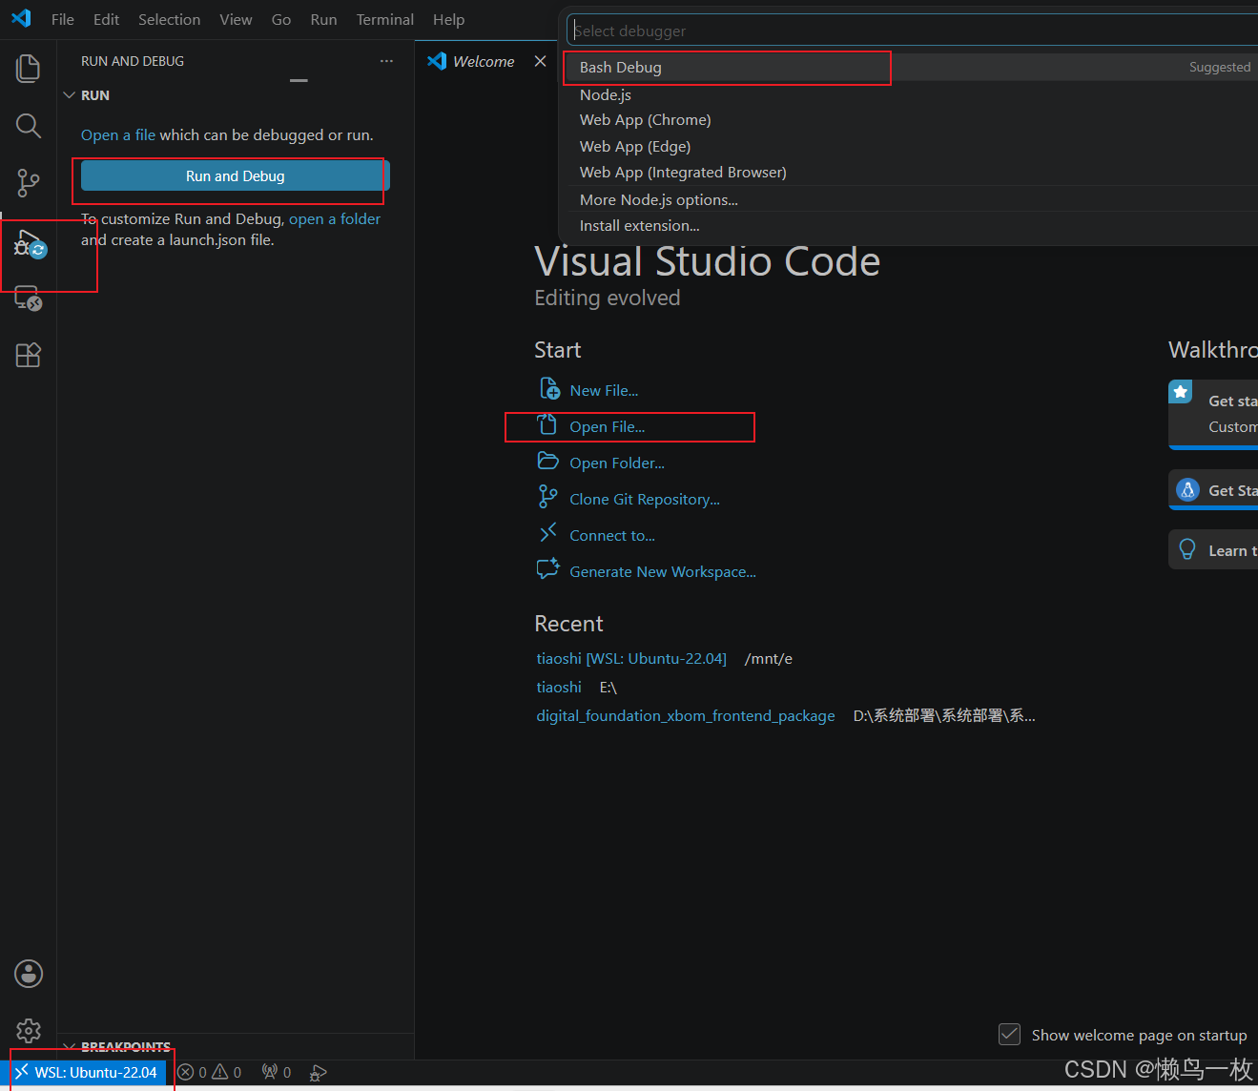Choose Bash Debug from debugger list
This screenshot has width=1258, height=1091.
tap(911, 68)
